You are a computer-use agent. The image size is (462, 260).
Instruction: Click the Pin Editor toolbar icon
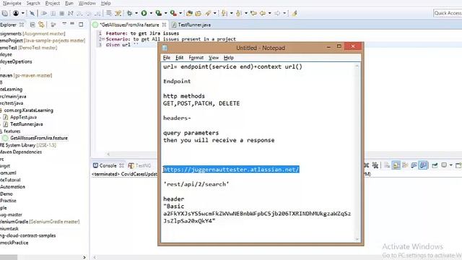[x=295, y=13]
